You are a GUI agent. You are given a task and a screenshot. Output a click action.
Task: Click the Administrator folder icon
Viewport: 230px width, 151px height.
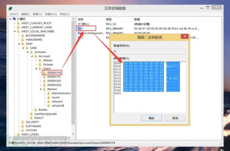click(49, 93)
